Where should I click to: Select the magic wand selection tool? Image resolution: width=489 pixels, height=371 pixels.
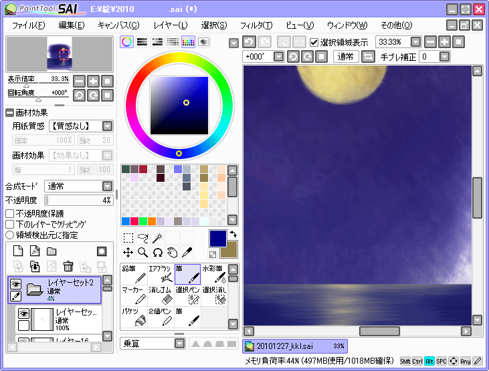[158, 237]
